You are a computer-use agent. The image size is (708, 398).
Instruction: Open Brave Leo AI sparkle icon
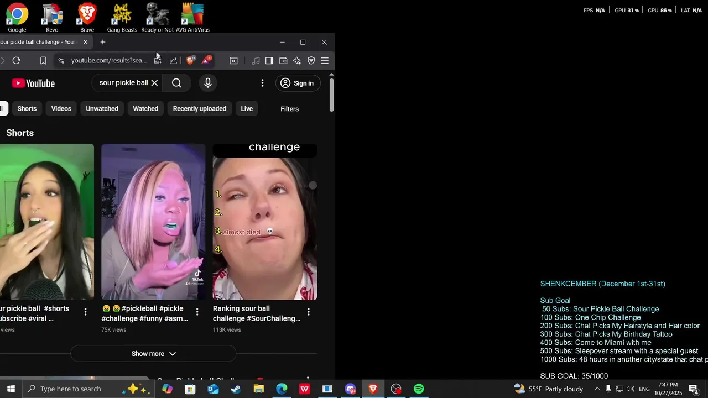point(297,61)
